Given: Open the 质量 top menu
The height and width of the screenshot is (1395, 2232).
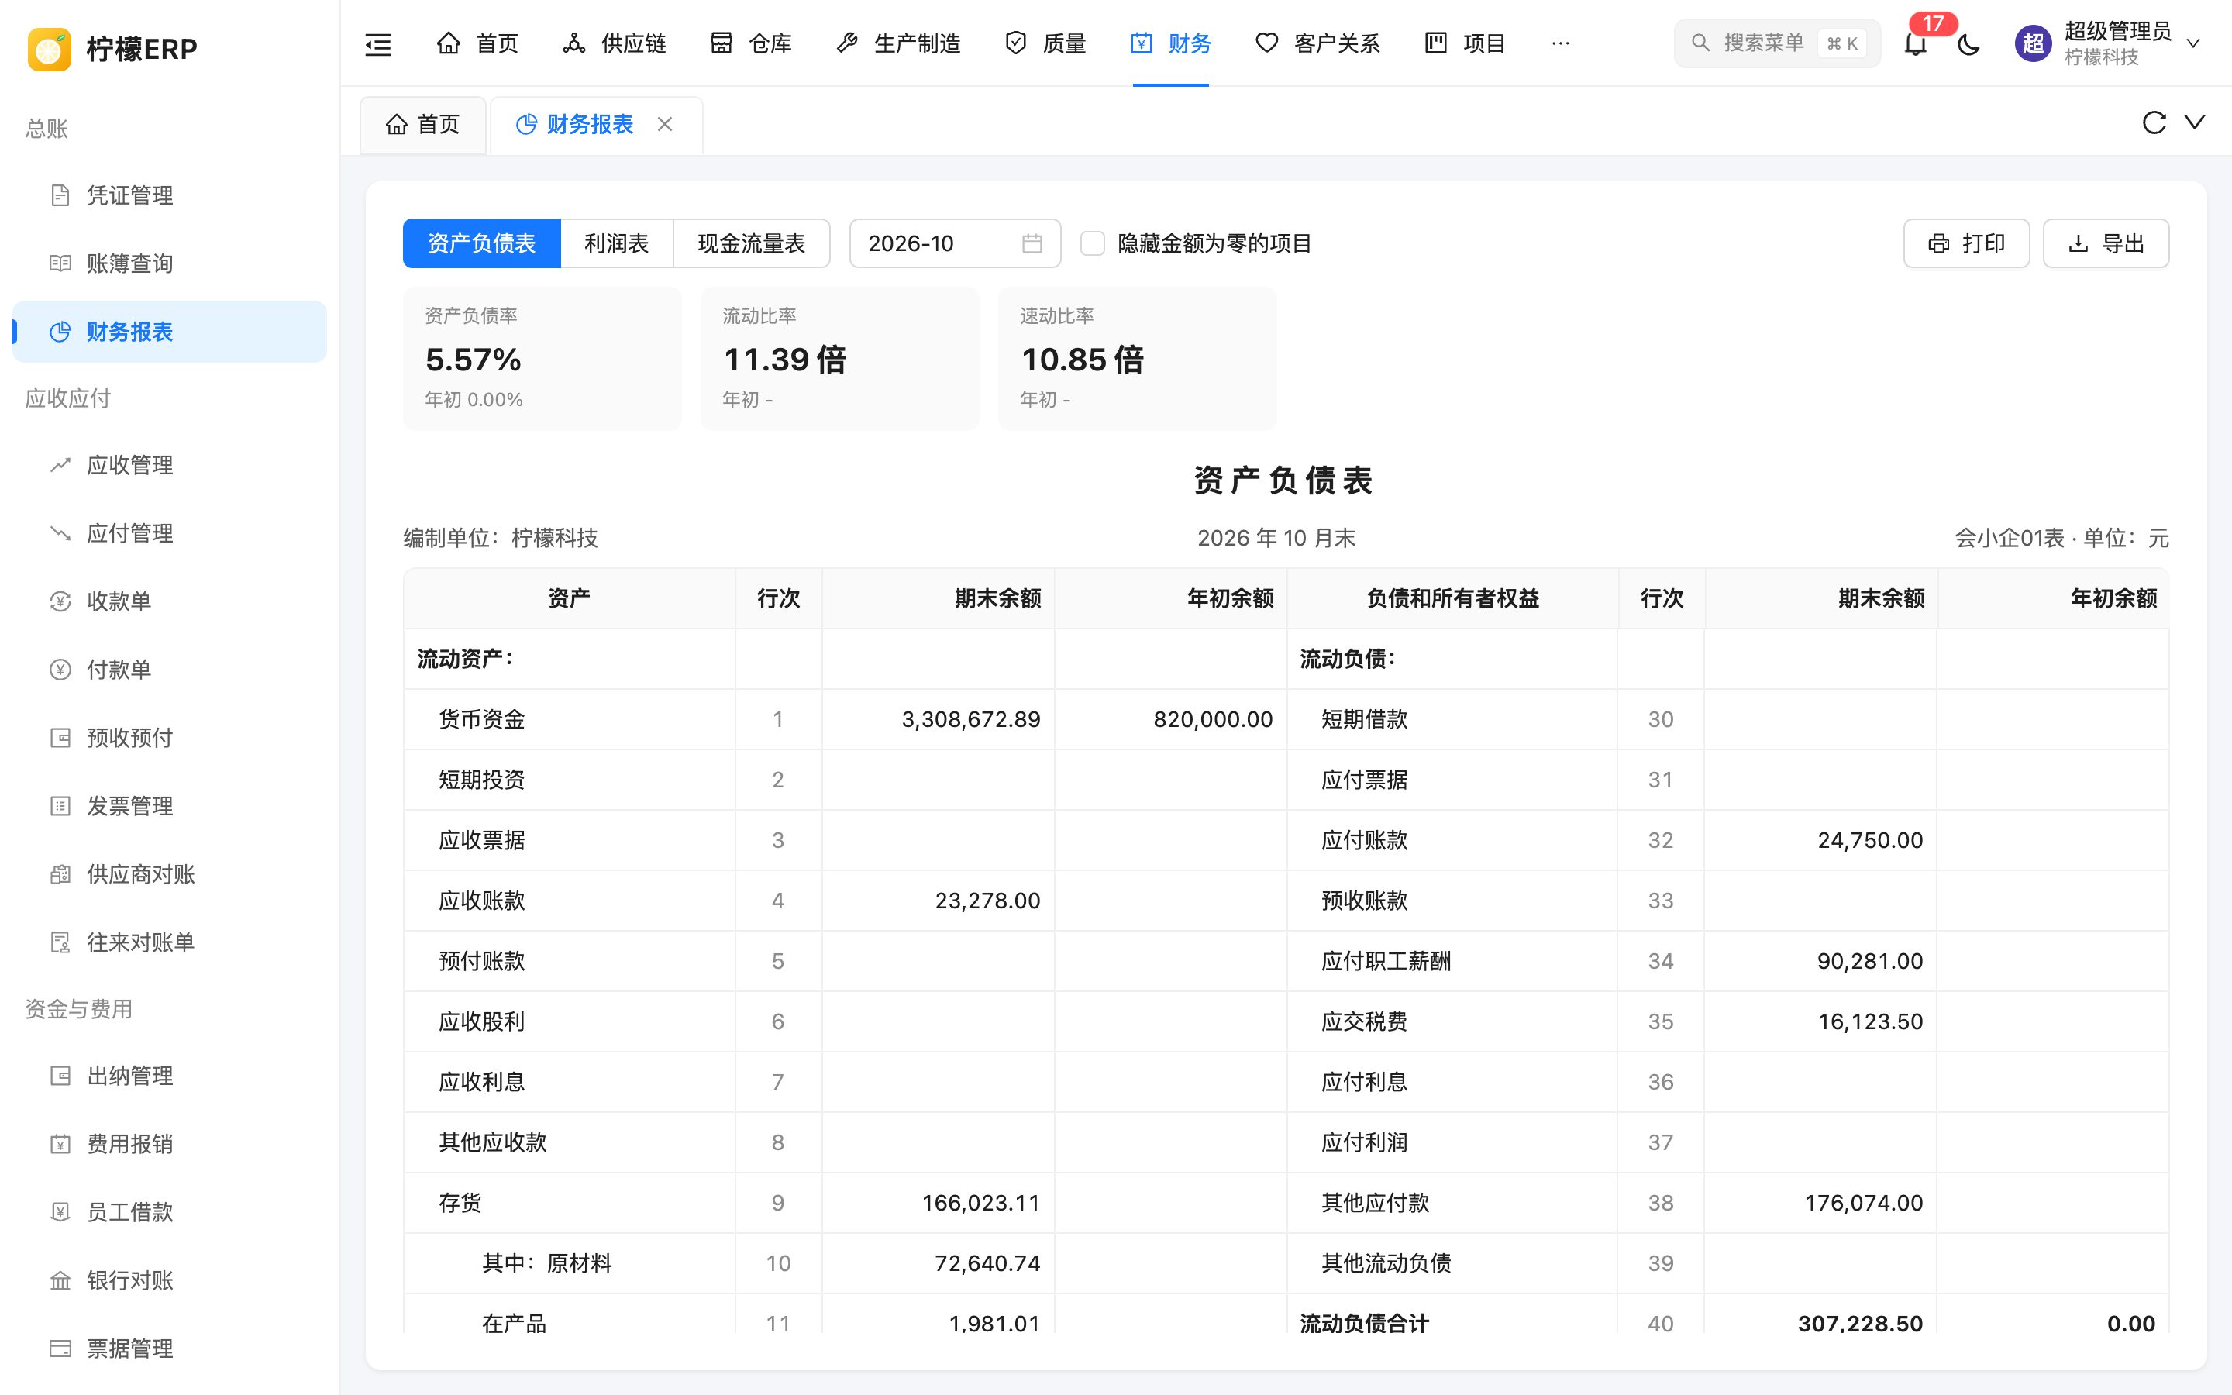Looking at the screenshot, I should click(x=1046, y=43).
